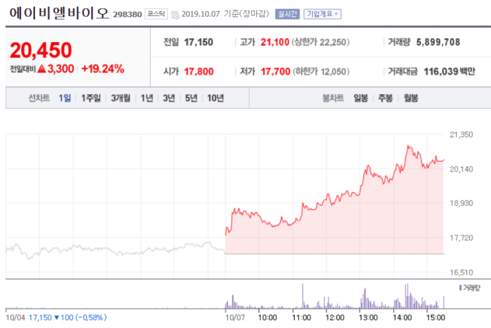This screenshot has width=491, height=328.
Task: Click the 13:00 time axis label
Action: pyautogui.click(x=368, y=317)
